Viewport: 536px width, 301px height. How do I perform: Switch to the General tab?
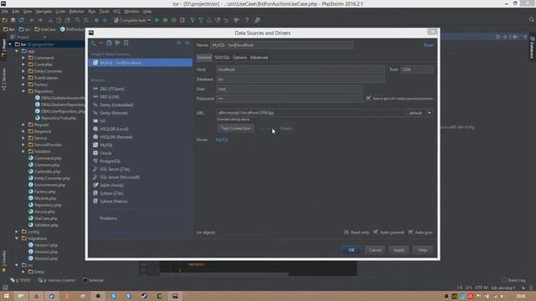(x=204, y=58)
